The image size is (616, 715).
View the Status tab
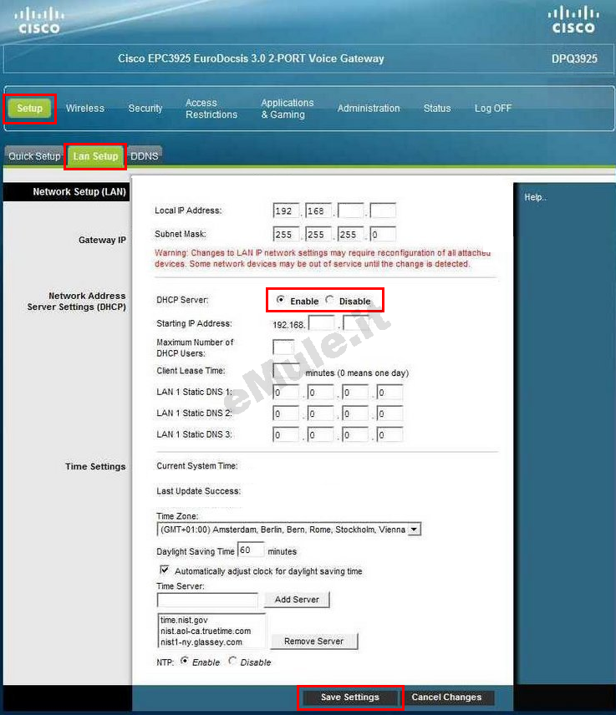point(436,109)
